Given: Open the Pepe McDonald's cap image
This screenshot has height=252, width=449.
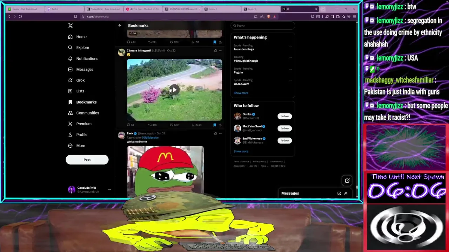Looking at the screenshot, I should point(165,171).
